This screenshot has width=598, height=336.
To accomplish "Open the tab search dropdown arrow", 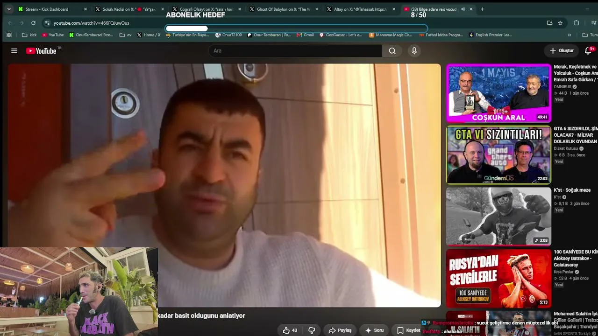I will tap(9, 9).
